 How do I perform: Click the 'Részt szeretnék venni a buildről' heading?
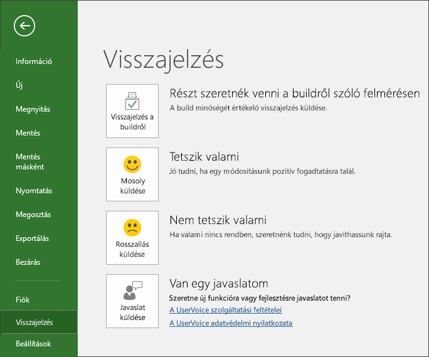295,93
